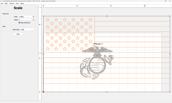Open the Edit menu
The height and width of the screenshot is (103, 172).
coord(6,3)
